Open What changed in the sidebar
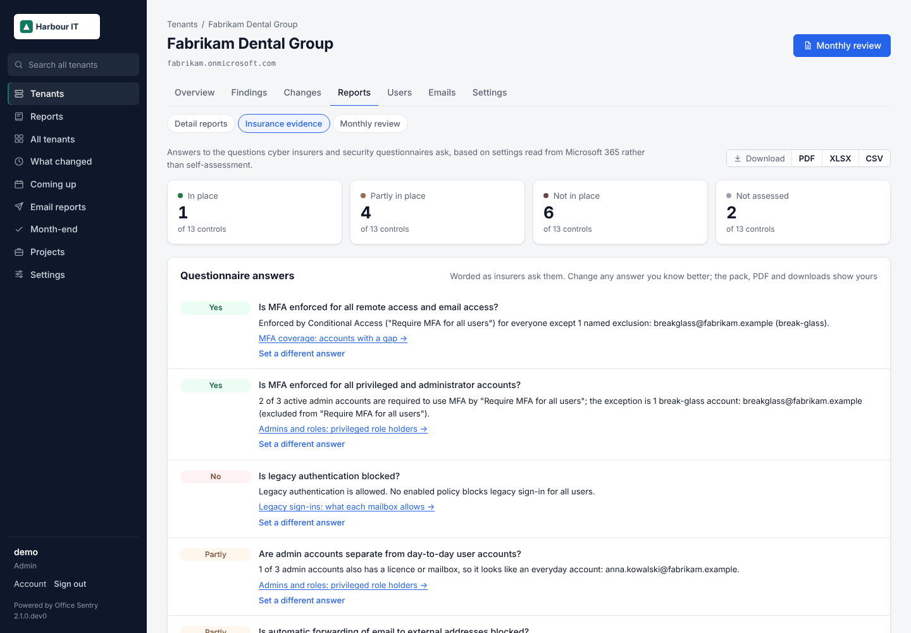The height and width of the screenshot is (633, 911). click(x=73, y=161)
